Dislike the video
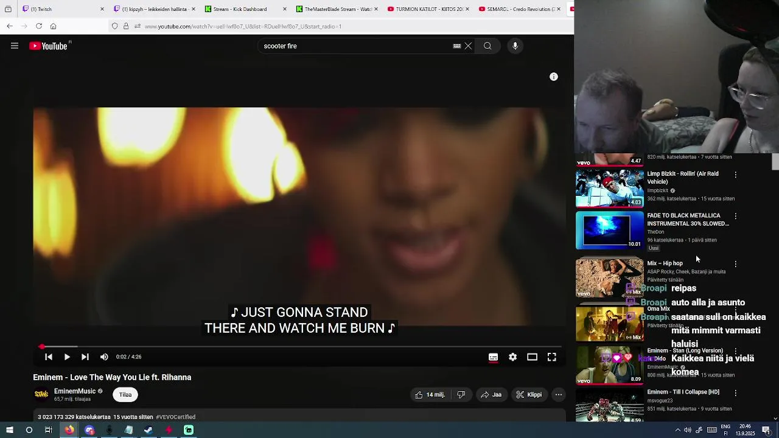779x438 pixels. point(461,395)
